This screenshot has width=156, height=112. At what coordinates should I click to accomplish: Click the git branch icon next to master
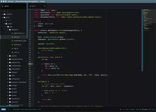pyautogui.click(x=143, y=109)
